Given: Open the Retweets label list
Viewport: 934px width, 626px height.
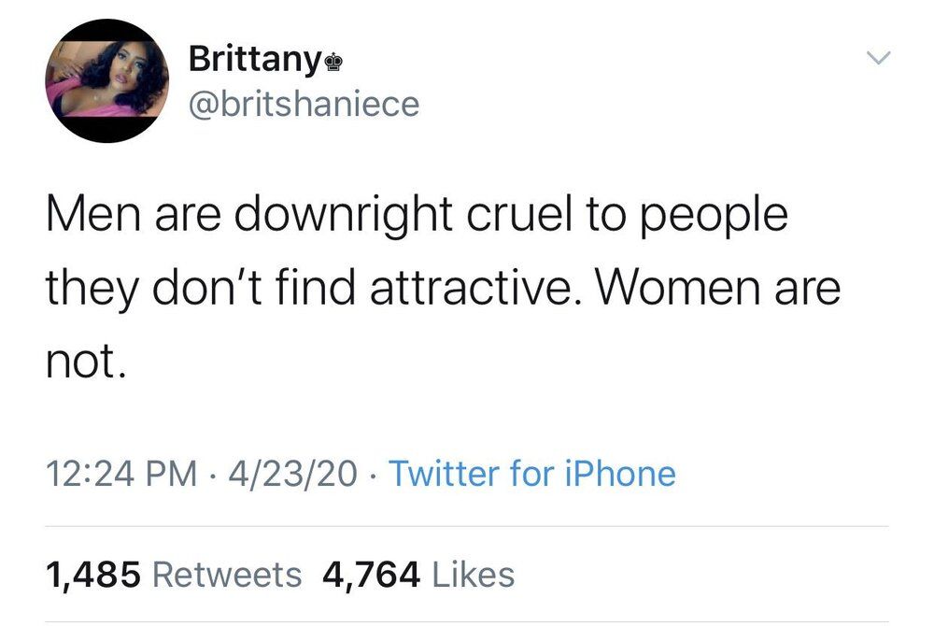Looking at the screenshot, I should click(x=228, y=576).
